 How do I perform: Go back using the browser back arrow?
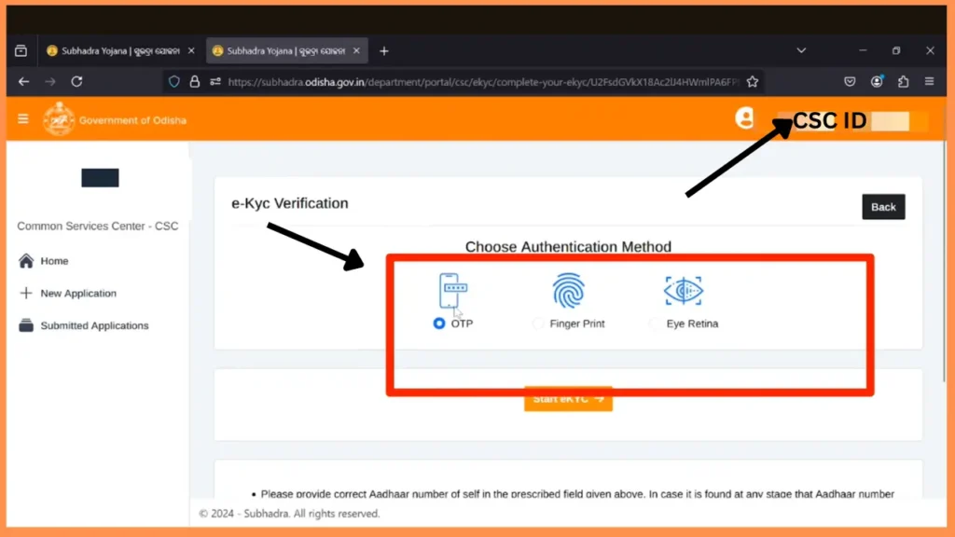point(23,82)
